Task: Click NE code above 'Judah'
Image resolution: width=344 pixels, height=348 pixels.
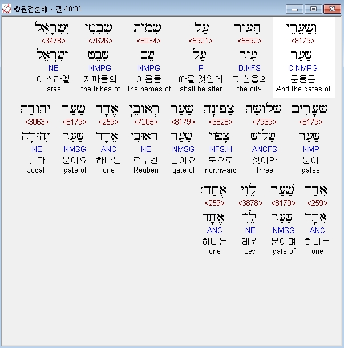Action: [37, 149]
